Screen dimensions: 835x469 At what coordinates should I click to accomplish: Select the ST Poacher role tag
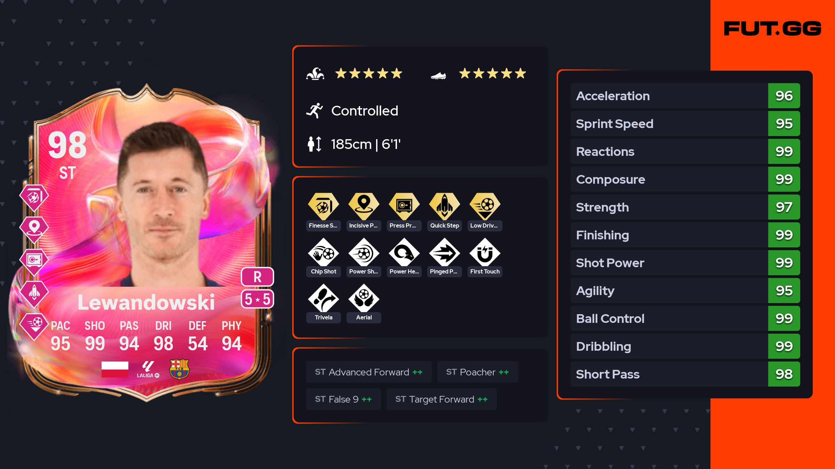(477, 372)
